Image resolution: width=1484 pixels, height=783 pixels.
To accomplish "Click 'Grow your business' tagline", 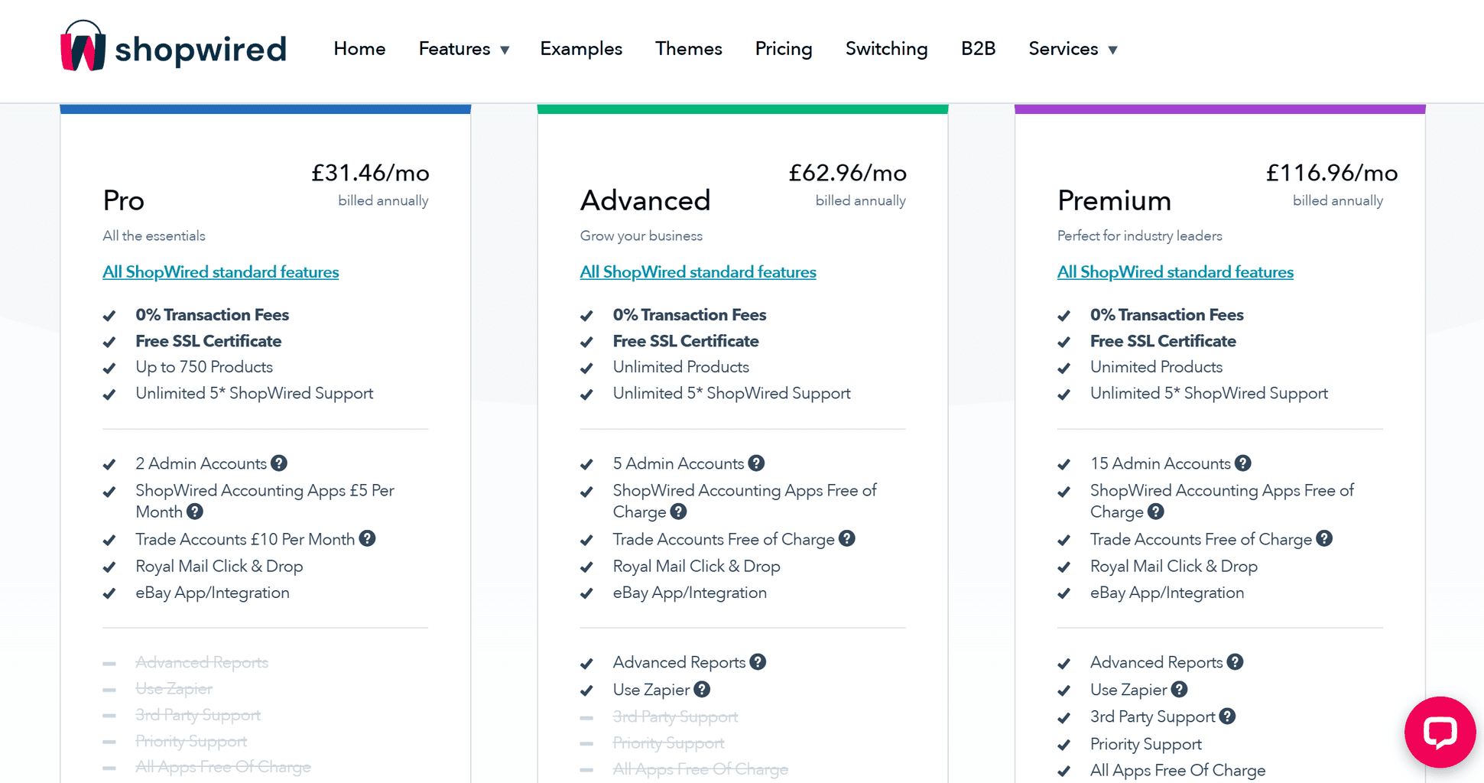I will [x=641, y=236].
